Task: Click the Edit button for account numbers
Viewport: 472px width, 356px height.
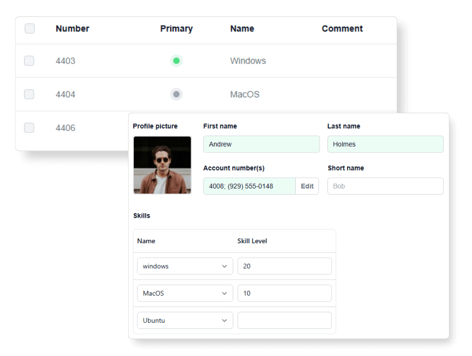Action: click(307, 186)
